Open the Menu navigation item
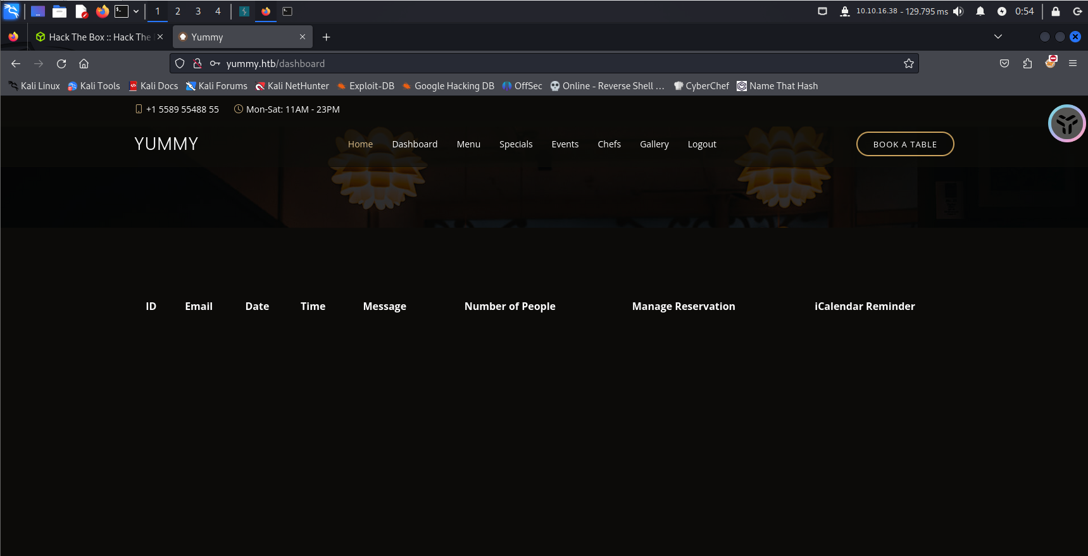This screenshot has width=1088, height=556. click(x=468, y=144)
